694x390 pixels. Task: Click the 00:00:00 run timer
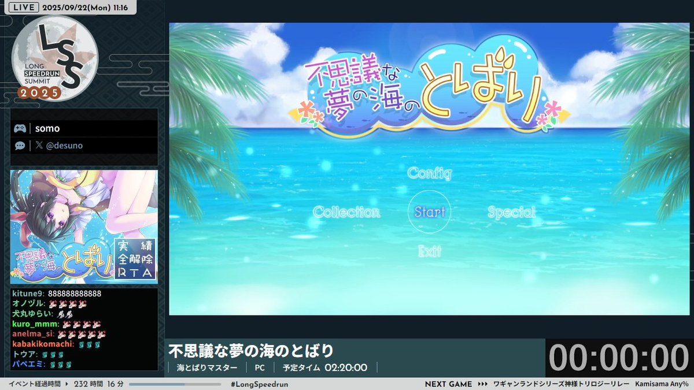click(619, 358)
